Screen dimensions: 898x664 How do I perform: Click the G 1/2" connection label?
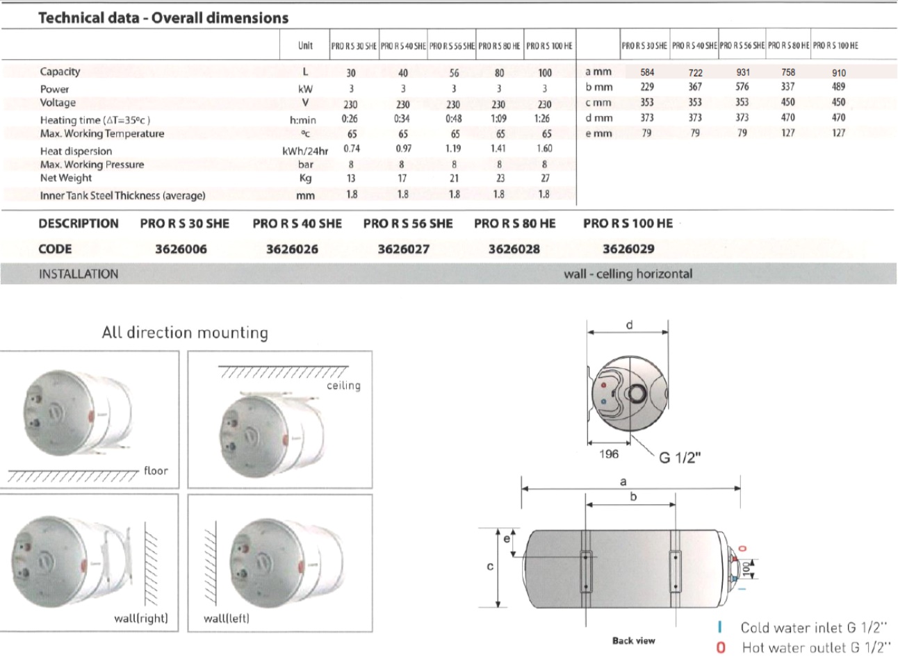(x=680, y=457)
